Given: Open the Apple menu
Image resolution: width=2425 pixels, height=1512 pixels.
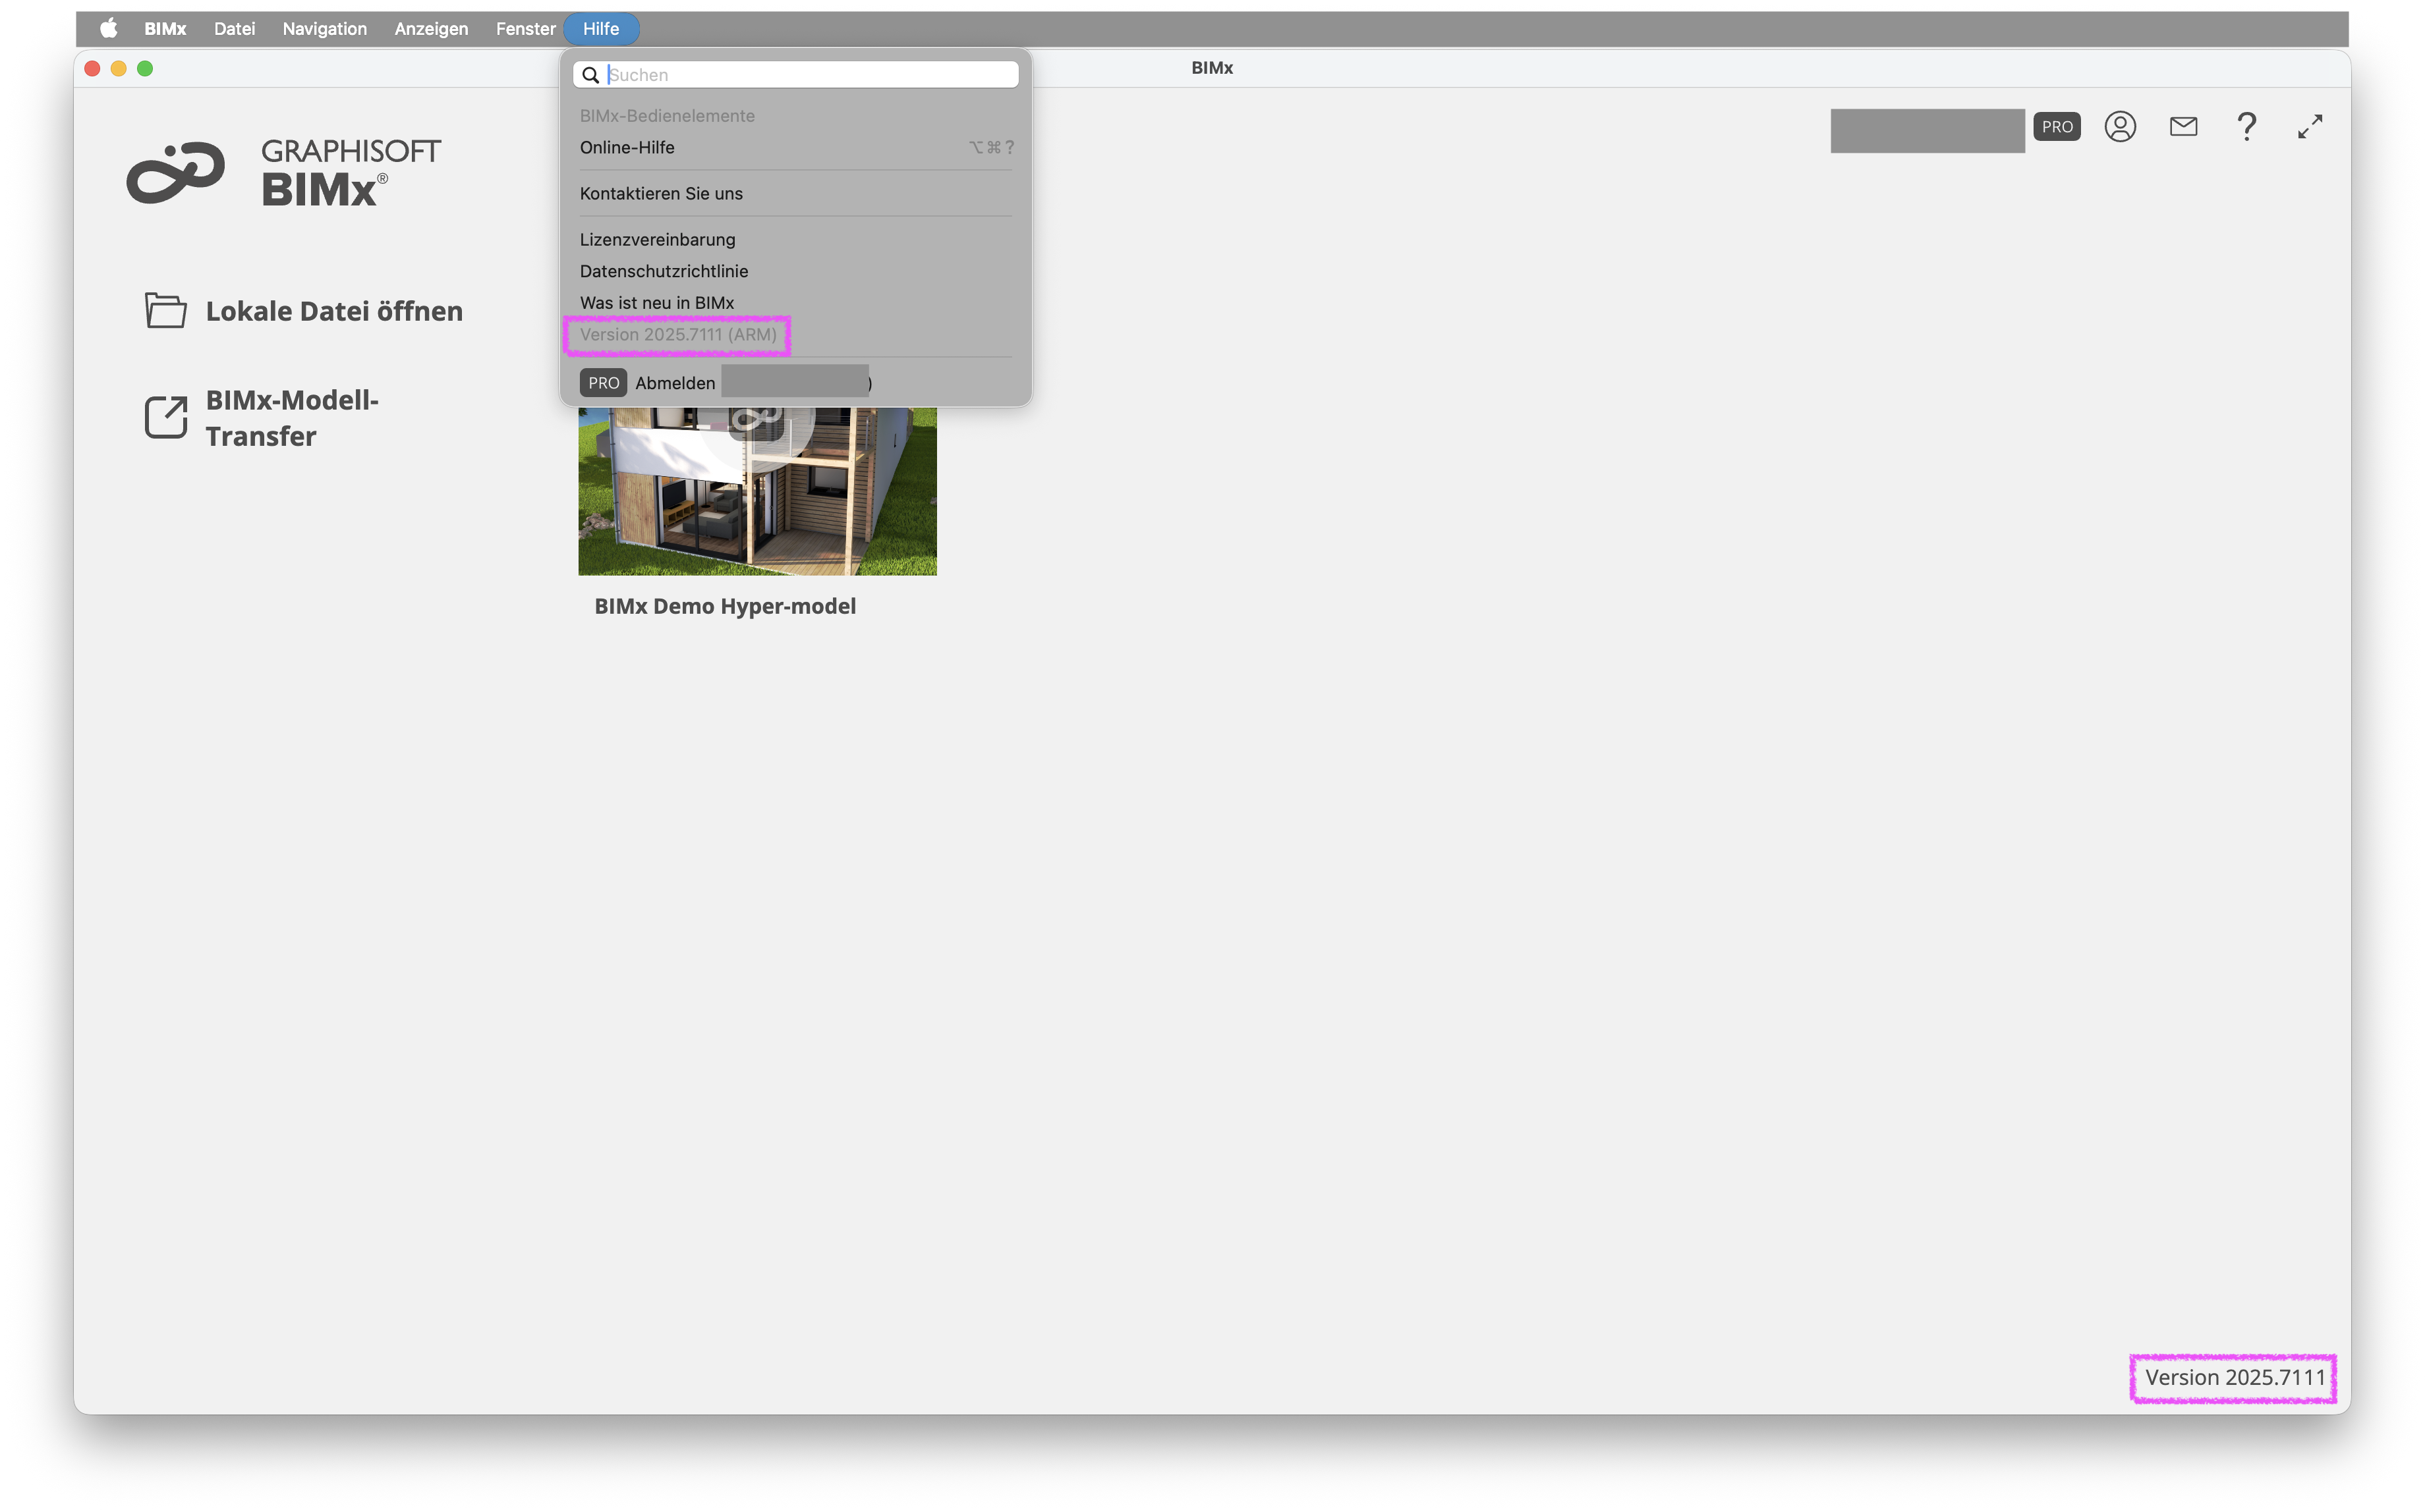Looking at the screenshot, I should (x=108, y=28).
